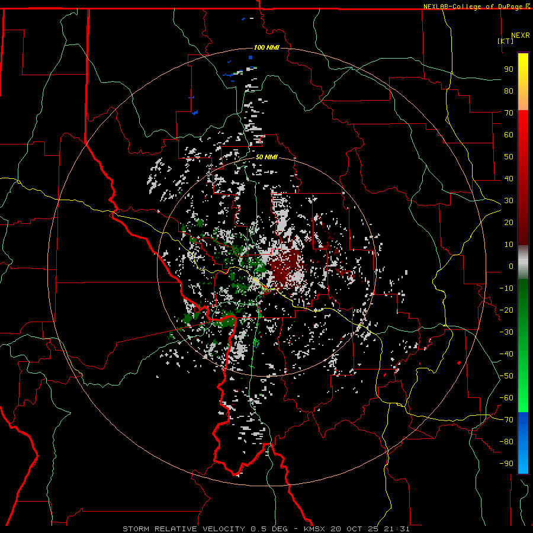Click the Storm Relative Velocity caption text
The image size is (533, 533).
tap(184, 529)
